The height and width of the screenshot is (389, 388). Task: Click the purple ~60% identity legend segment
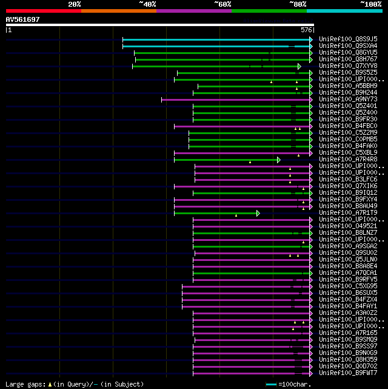tap(194, 11)
